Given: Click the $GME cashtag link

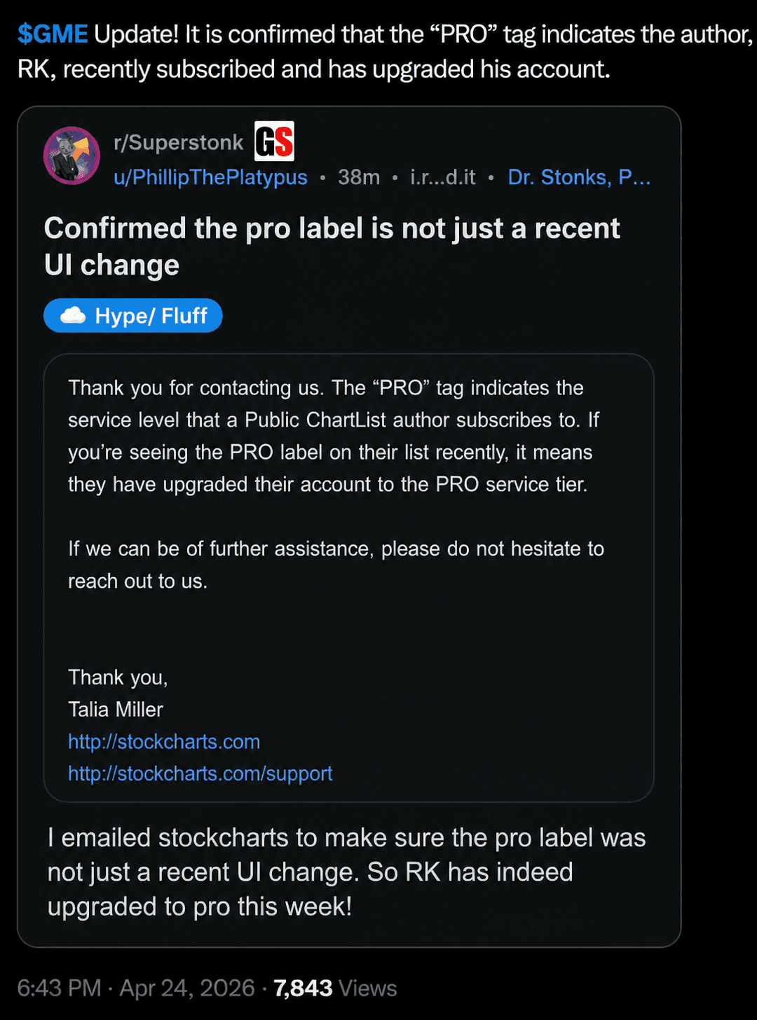Looking at the screenshot, I should coord(53,34).
